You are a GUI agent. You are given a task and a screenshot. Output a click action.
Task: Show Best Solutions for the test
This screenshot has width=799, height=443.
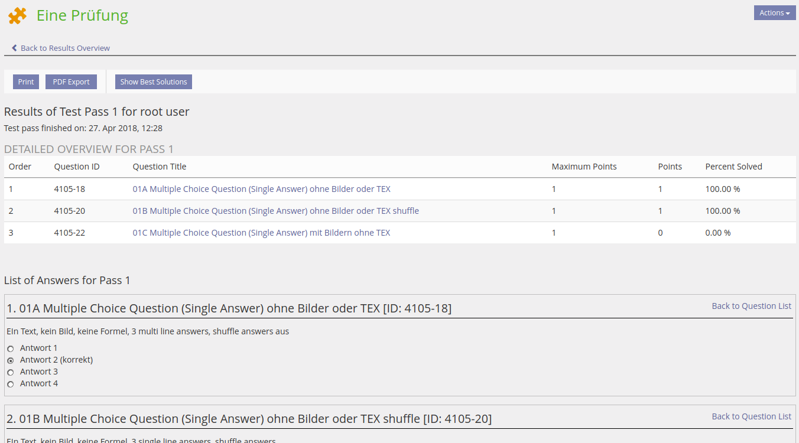[153, 82]
